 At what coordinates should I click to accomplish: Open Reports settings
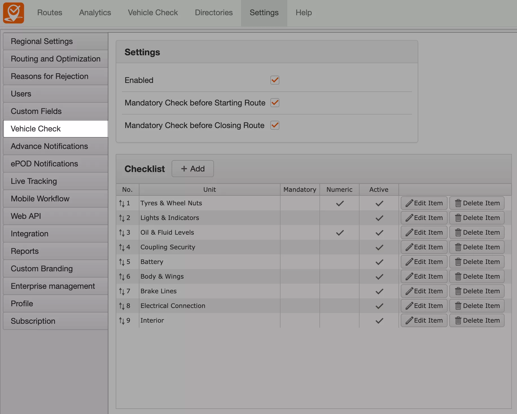coord(56,251)
